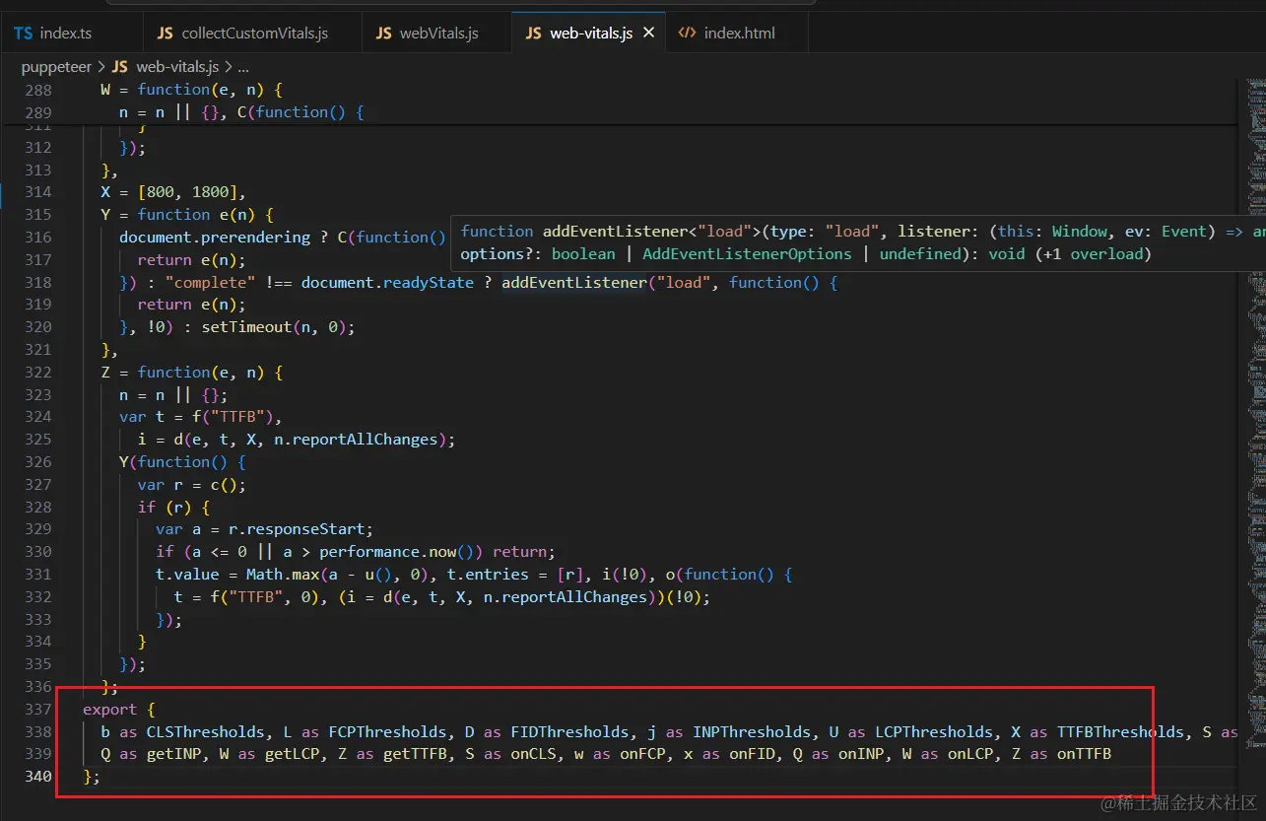Switch to the index.ts tab label
Viewport: 1266px width, 821px height.
pyautogui.click(x=65, y=34)
